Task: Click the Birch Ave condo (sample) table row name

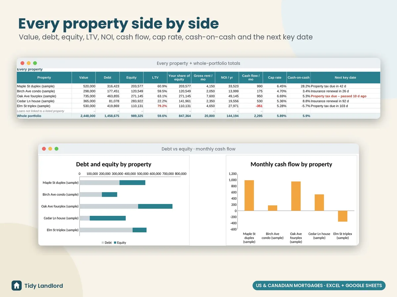Action: tap(36, 91)
